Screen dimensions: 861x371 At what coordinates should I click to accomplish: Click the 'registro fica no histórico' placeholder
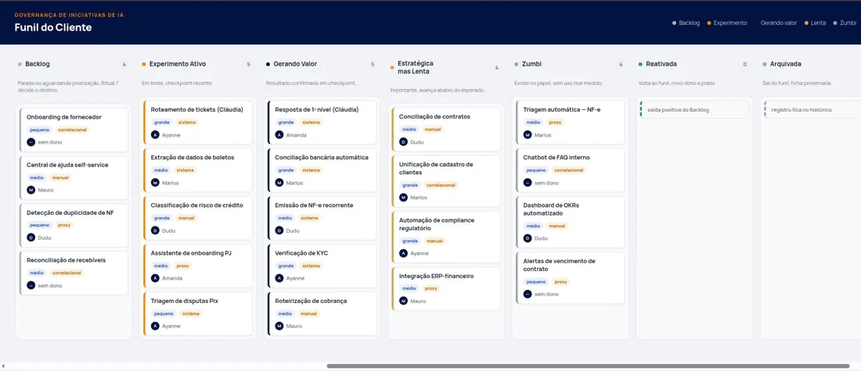(812, 109)
